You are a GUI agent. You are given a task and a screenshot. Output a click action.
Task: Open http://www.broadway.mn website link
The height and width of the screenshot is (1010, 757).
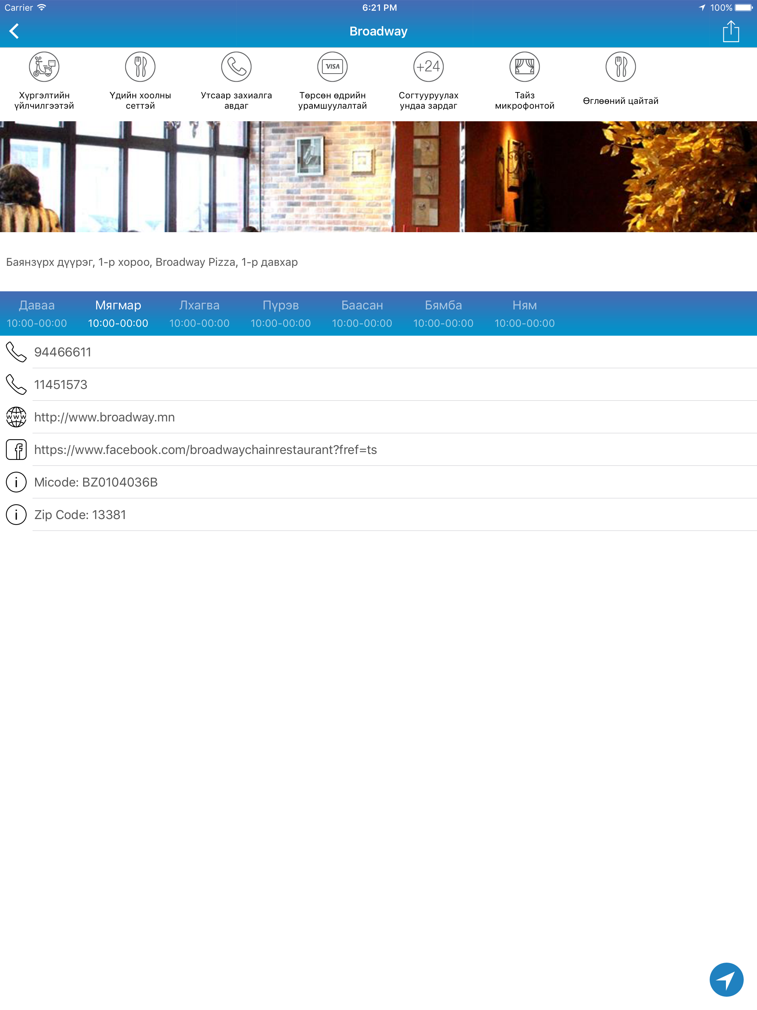(x=104, y=417)
